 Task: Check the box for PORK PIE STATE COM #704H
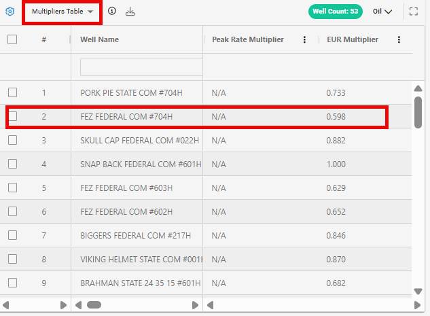(12, 92)
